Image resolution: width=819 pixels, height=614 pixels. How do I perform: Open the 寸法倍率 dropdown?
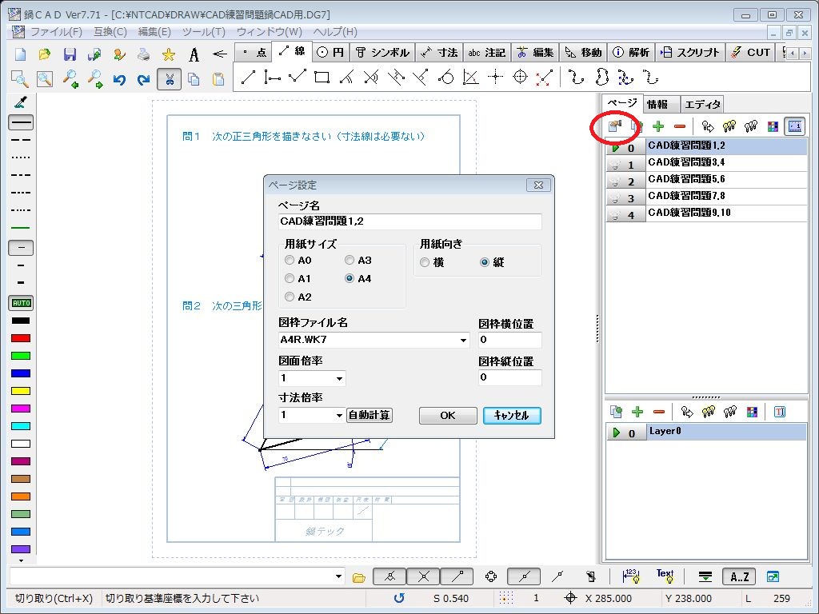(x=339, y=415)
